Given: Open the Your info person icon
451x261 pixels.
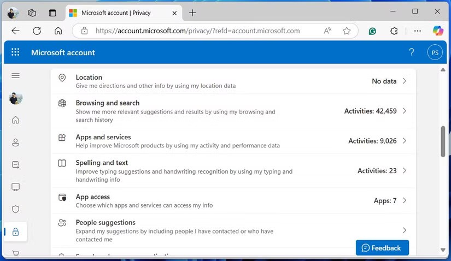Looking at the screenshot, I should pyautogui.click(x=15, y=143).
